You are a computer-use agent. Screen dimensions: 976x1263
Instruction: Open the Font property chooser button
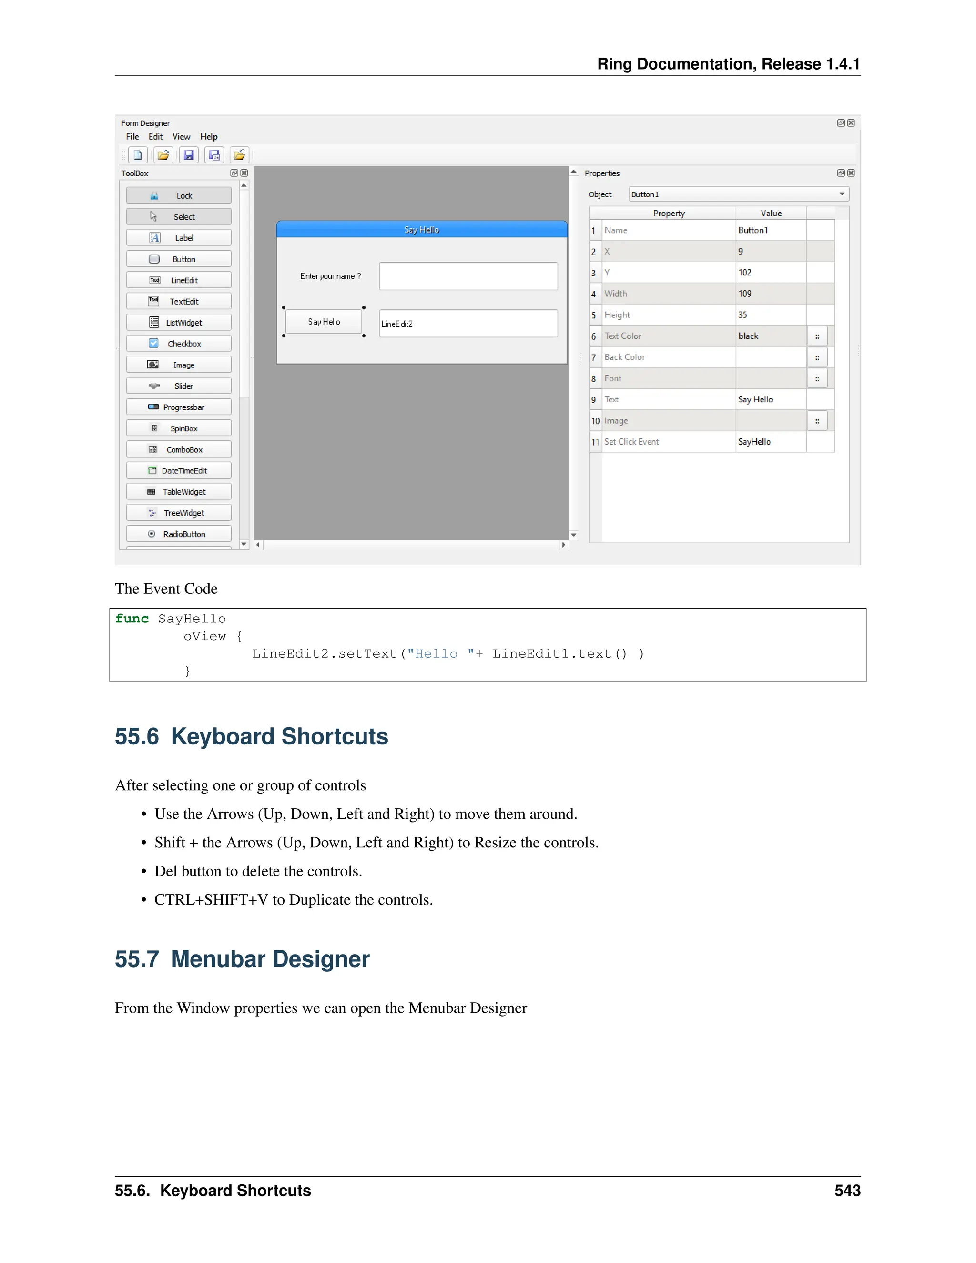coord(816,379)
